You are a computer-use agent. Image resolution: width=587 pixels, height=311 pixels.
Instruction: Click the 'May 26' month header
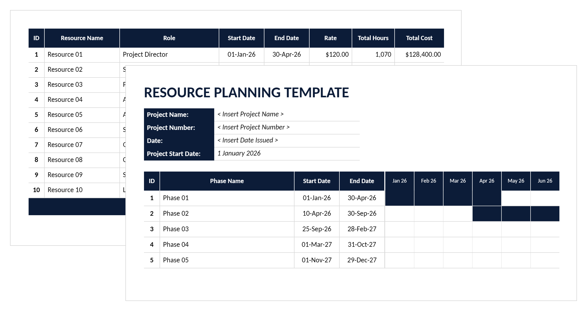(x=516, y=181)
